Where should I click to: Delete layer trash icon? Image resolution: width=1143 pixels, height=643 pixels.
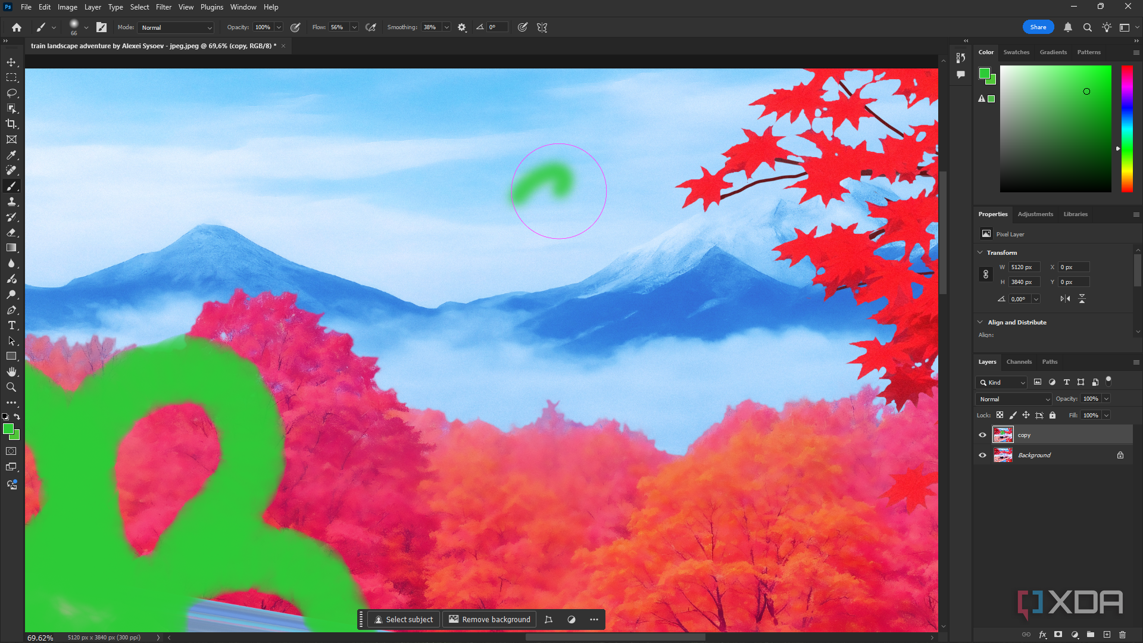1123,635
